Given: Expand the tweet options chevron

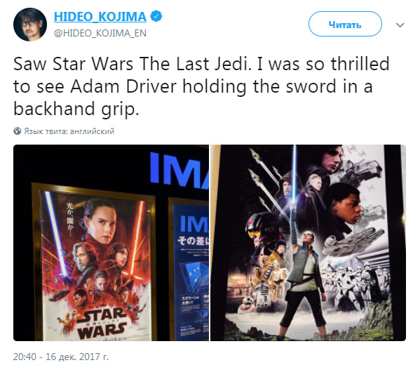Looking at the screenshot, I should tap(400, 25).
